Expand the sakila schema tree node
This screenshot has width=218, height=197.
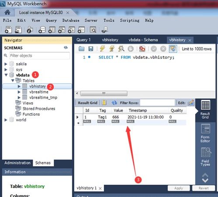(6, 64)
